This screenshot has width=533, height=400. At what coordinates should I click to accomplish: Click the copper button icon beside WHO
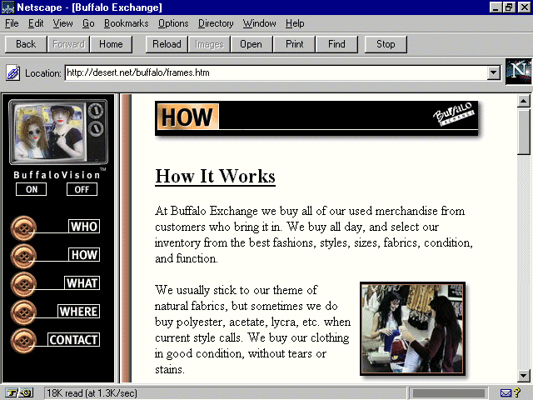click(x=23, y=227)
